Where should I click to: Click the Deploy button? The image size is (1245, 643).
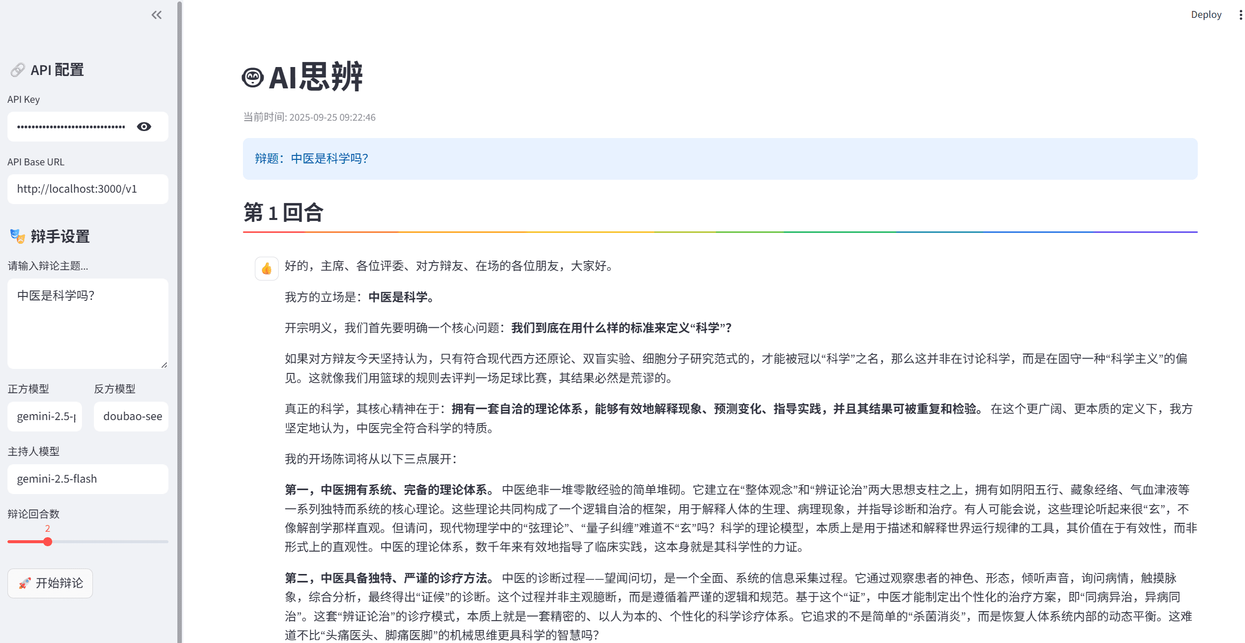pyautogui.click(x=1206, y=15)
